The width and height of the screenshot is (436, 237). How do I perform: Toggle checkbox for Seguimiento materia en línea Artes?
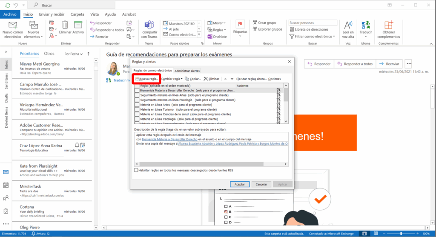pos(137,95)
